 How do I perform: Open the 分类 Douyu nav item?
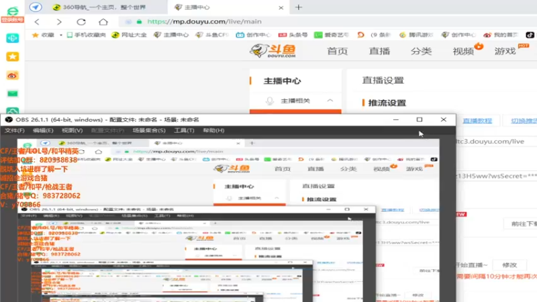pyautogui.click(x=422, y=52)
